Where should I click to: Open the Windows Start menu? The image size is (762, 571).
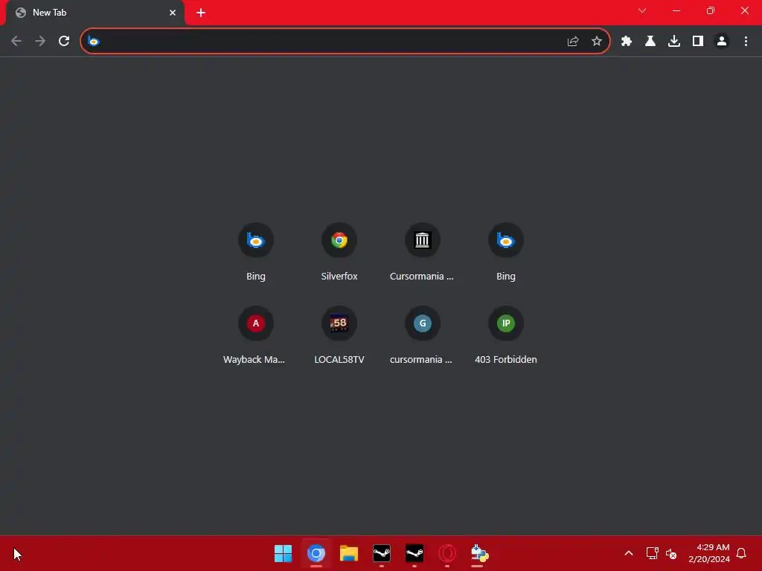pyautogui.click(x=283, y=553)
